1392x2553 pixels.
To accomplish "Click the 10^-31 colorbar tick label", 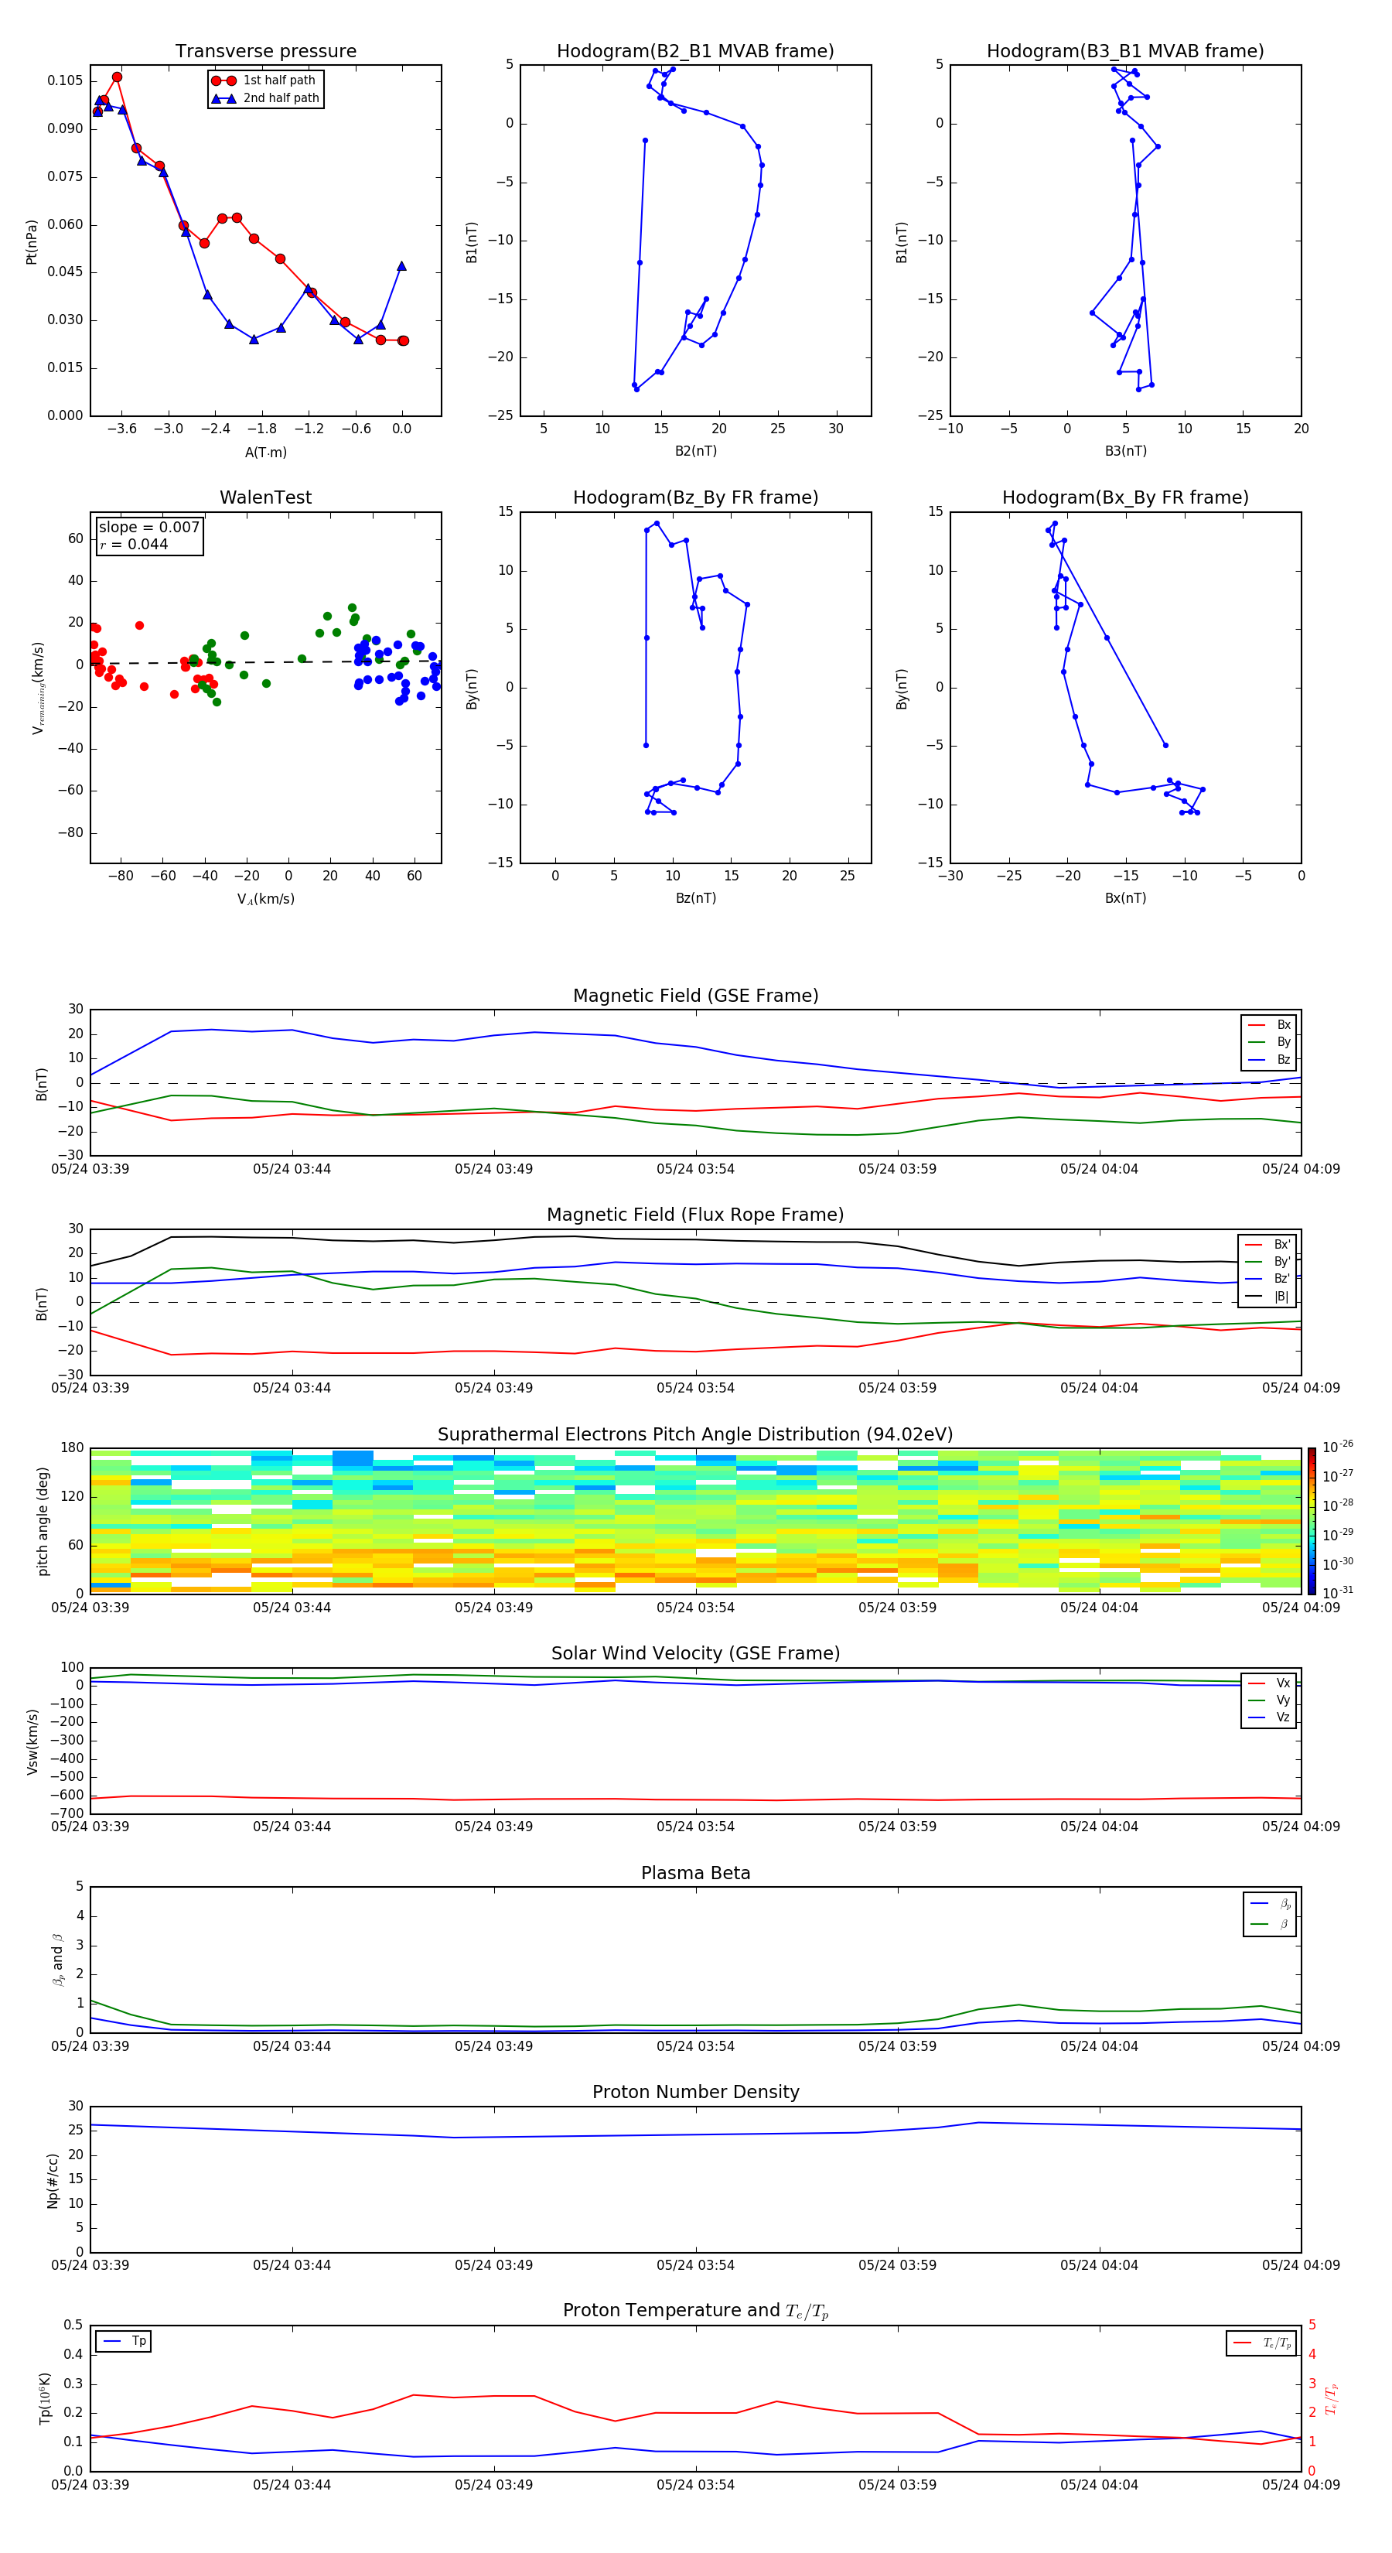I will [x=1338, y=1593].
